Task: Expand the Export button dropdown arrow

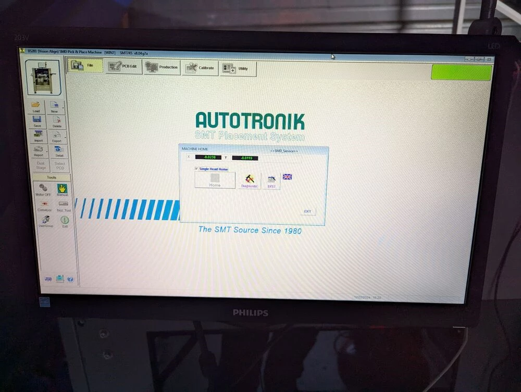Action: (x=65, y=137)
